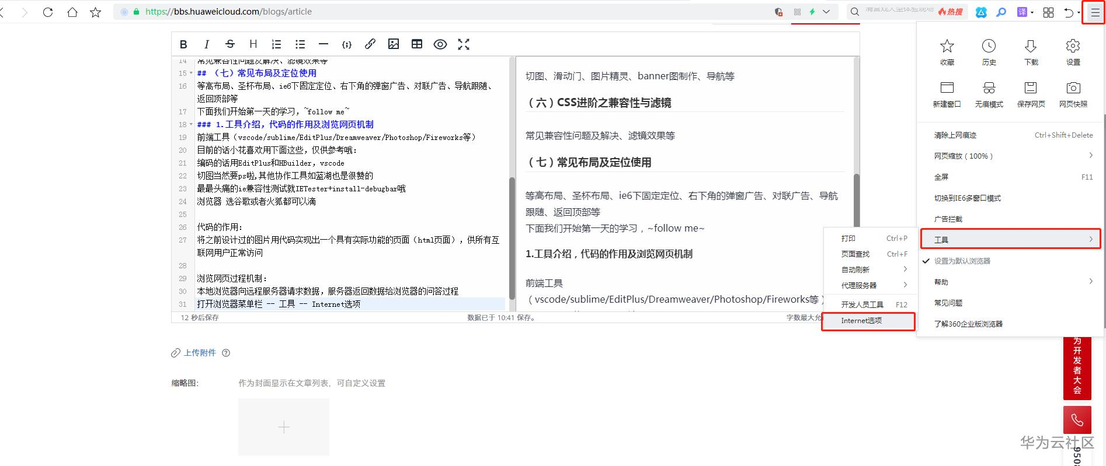Click the green lightning speed-mode icon

[x=812, y=12]
